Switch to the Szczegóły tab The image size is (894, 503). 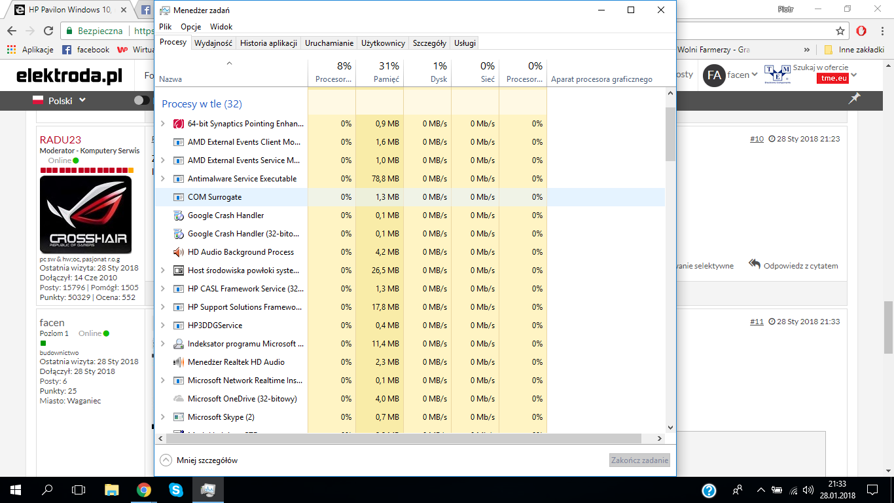click(x=429, y=43)
